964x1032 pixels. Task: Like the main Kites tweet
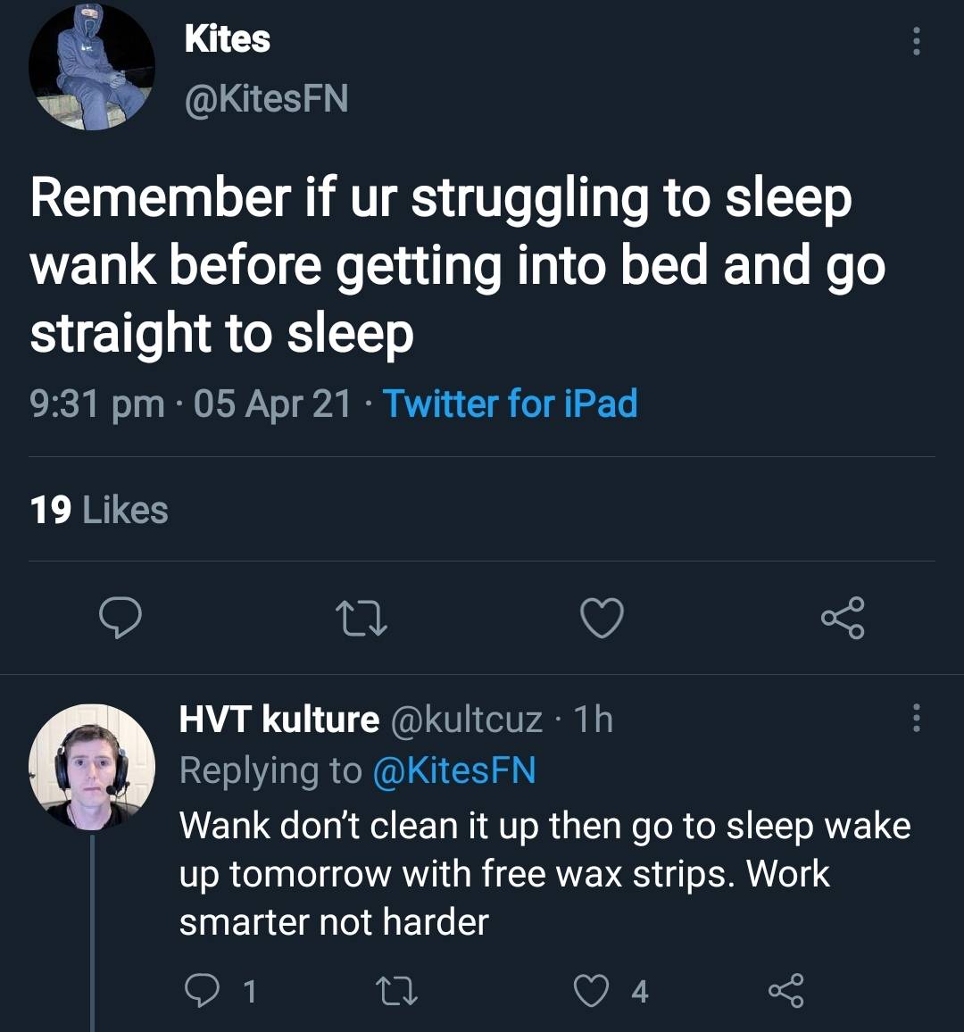click(x=602, y=618)
